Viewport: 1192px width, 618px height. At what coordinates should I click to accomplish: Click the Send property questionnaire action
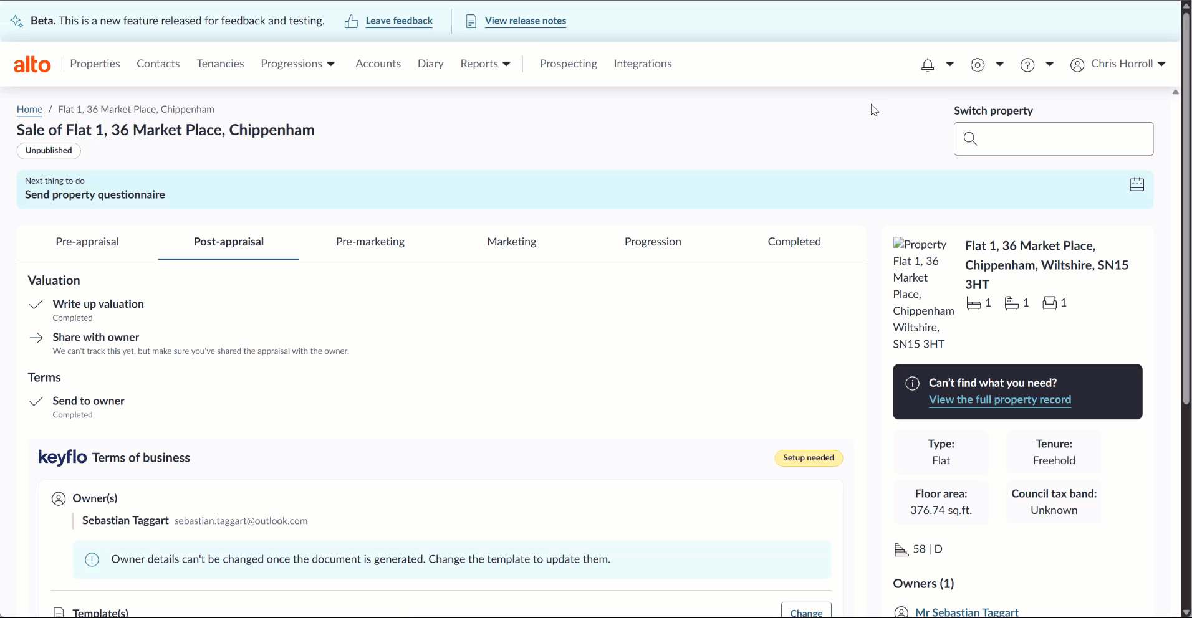[x=95, y=194]
